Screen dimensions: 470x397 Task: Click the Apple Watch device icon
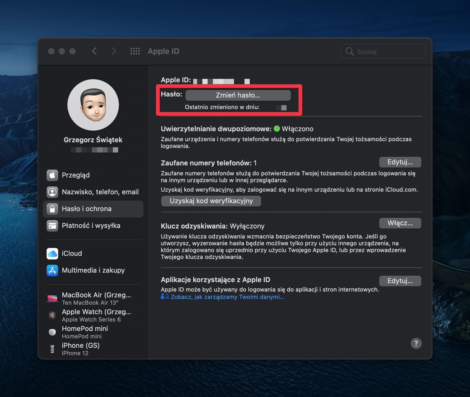pyautogui.click(x=52, y=315)
